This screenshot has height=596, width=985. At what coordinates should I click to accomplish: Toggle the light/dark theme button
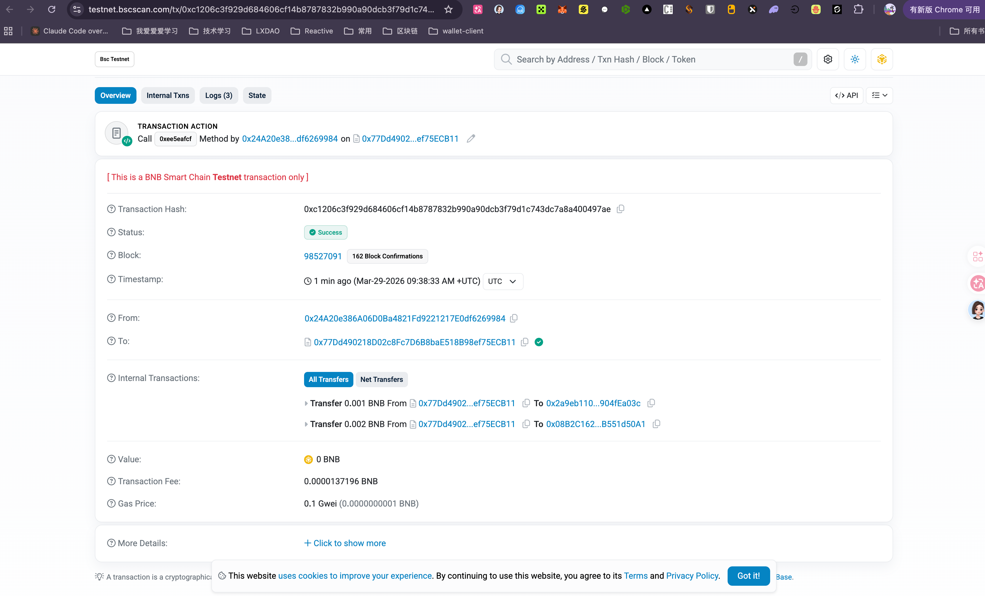click(x=855, y=59)
